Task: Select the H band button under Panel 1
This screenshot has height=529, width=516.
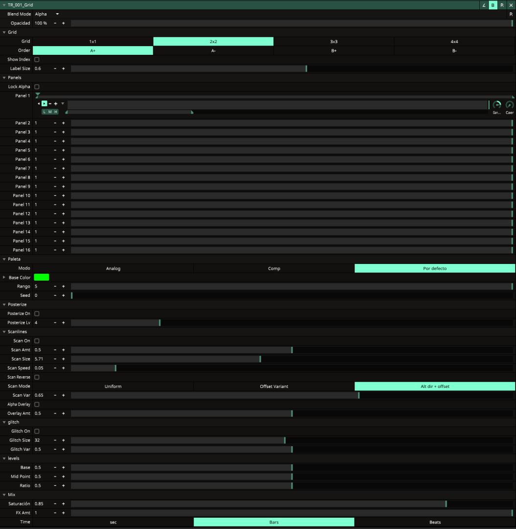Action: [55, 112]
